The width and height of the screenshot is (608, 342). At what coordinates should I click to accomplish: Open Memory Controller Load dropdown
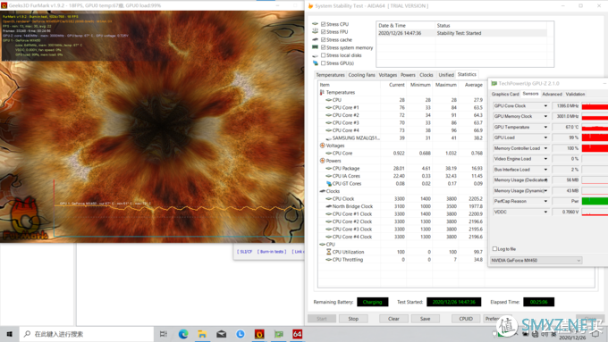click(545, 148)
